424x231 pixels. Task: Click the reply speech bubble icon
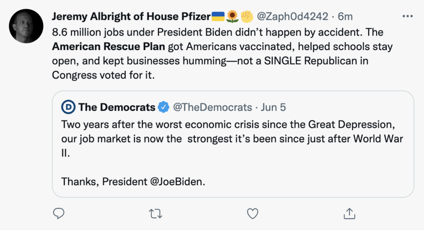58,213
